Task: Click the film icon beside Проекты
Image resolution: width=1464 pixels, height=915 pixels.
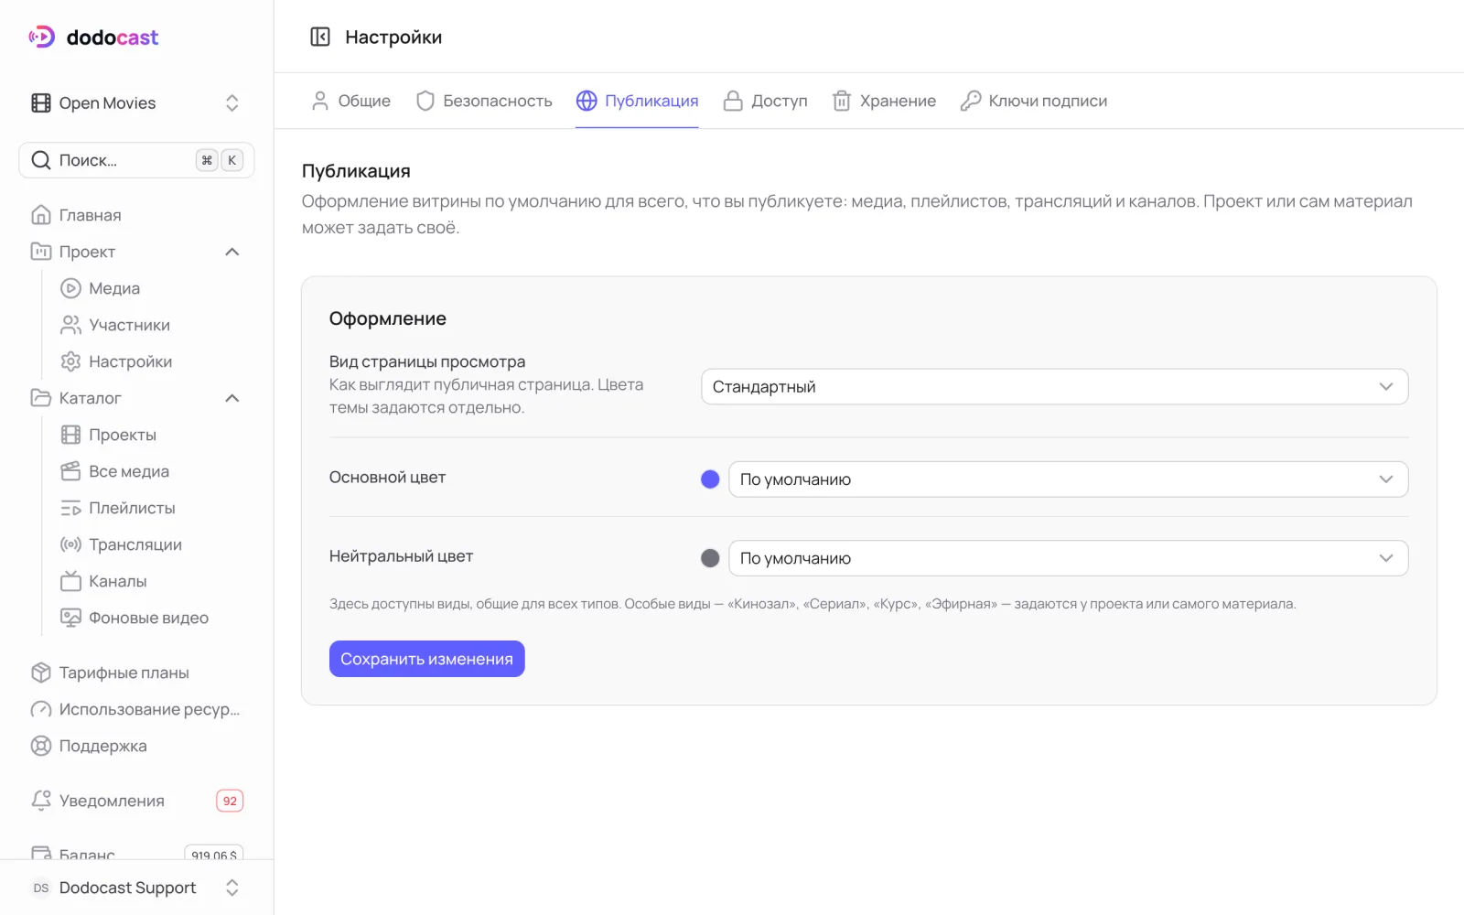Action: (x=70, y=435)
